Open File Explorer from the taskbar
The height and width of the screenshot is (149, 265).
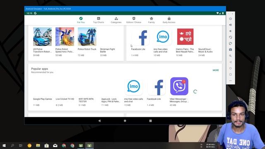(x=38, y=145)
